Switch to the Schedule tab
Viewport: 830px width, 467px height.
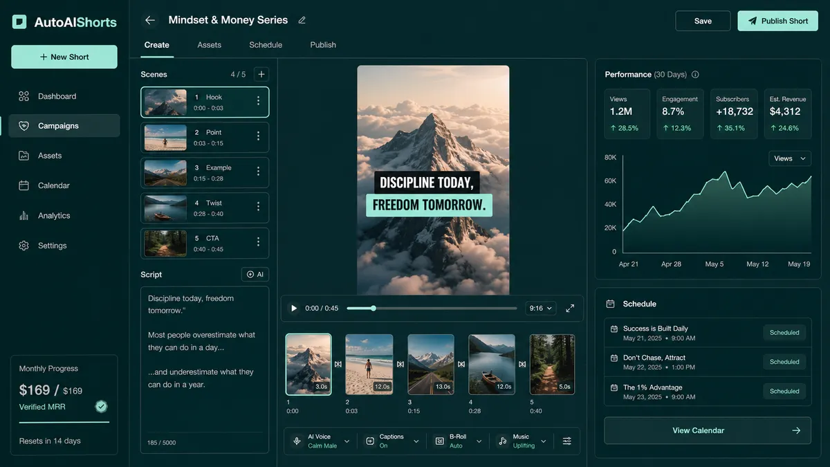point(266,45)
